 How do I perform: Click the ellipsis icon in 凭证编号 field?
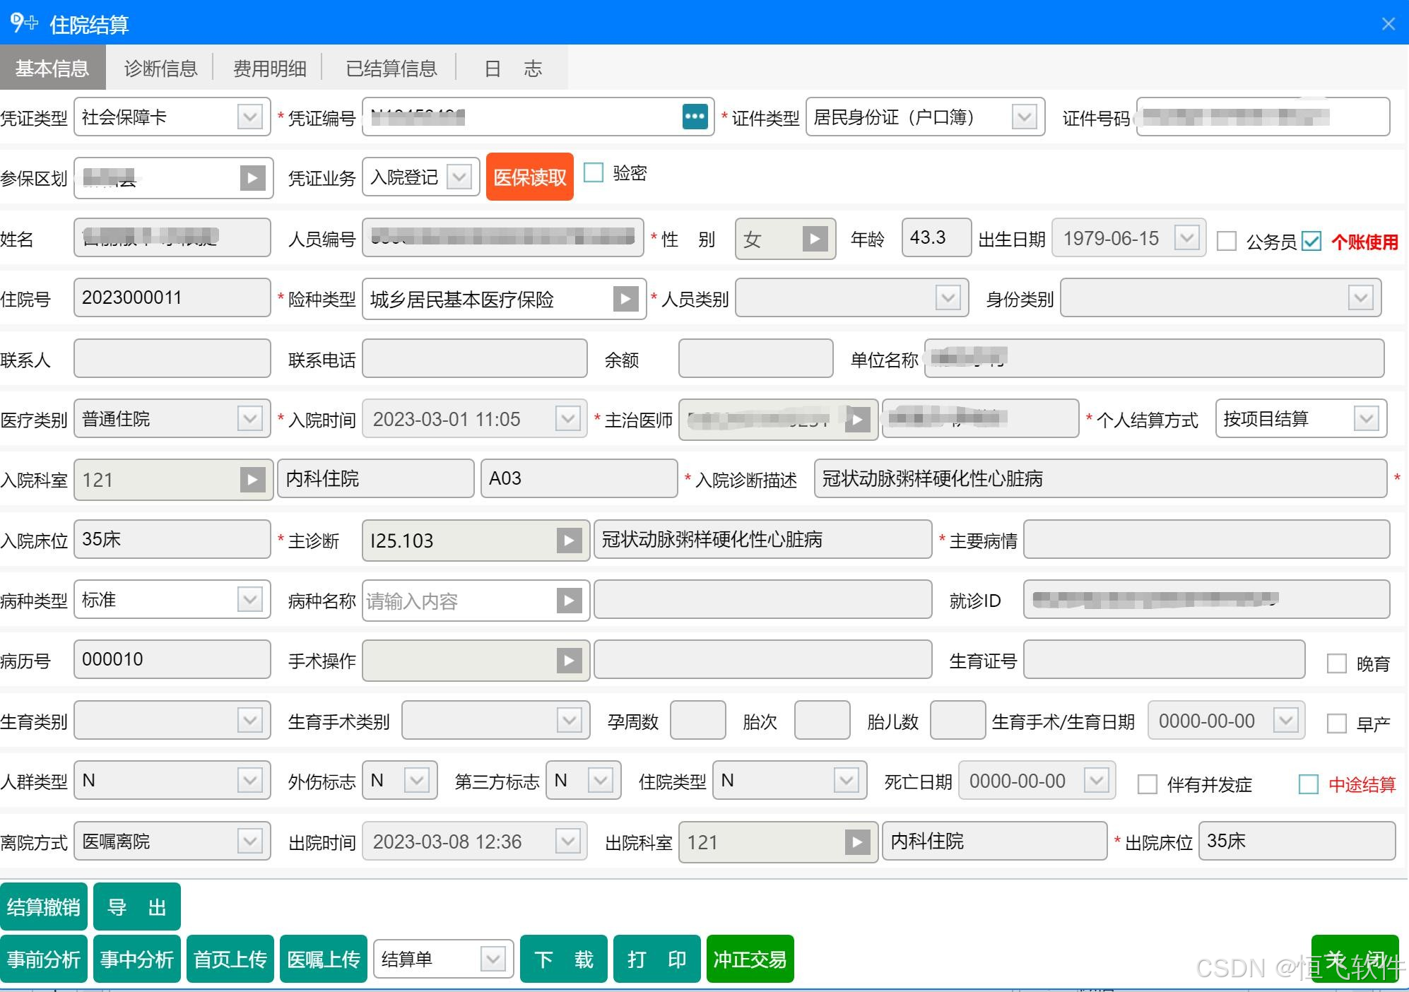point(695,117)
